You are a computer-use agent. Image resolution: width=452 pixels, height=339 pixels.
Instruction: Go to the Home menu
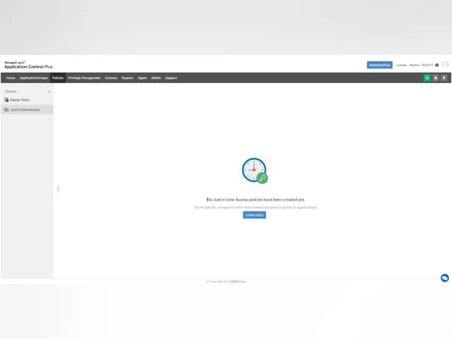pyautogui.click(x=11, y=78)
